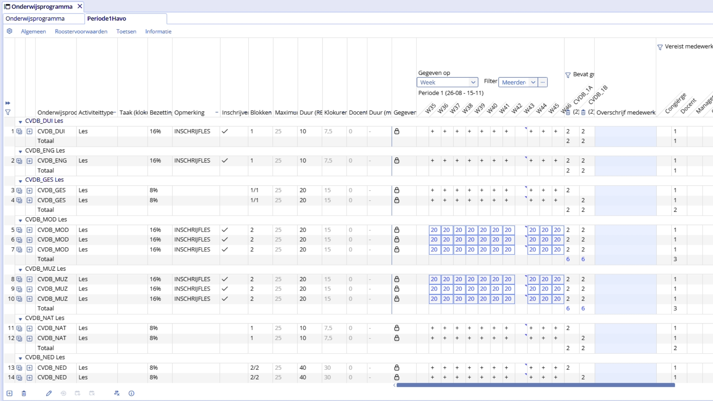
Task: Click the duplicate icon in row 11
Action: click(x=19, y=328)
